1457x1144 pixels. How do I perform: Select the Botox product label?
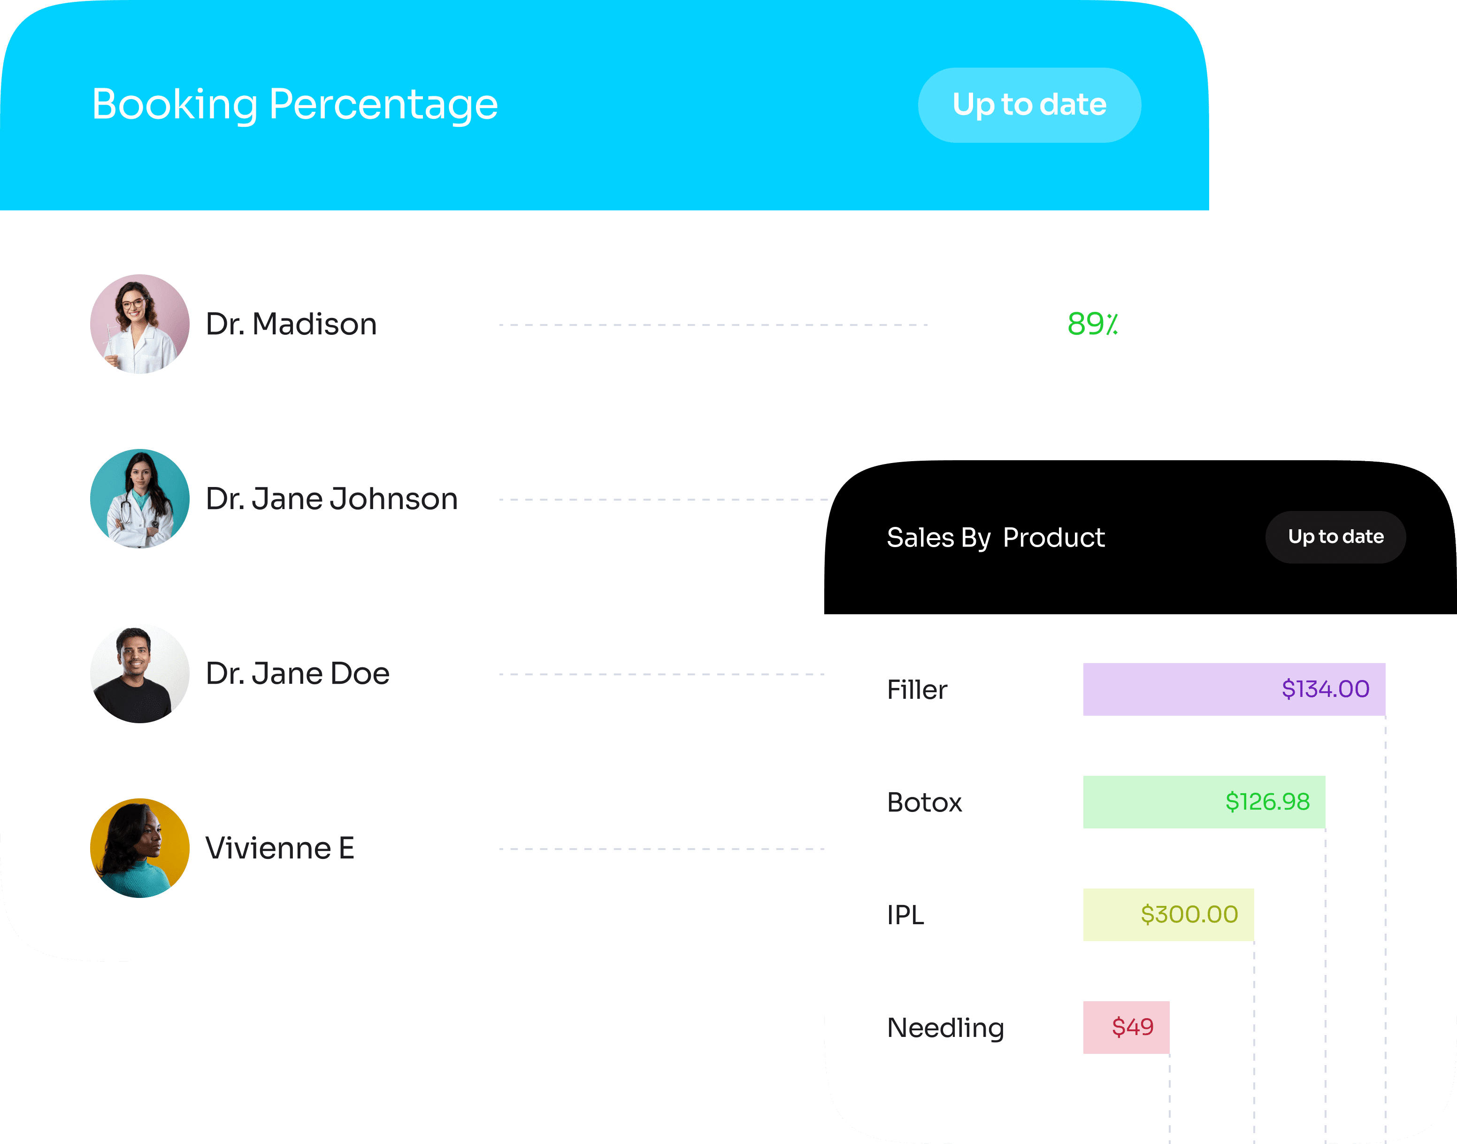[924, 803]
